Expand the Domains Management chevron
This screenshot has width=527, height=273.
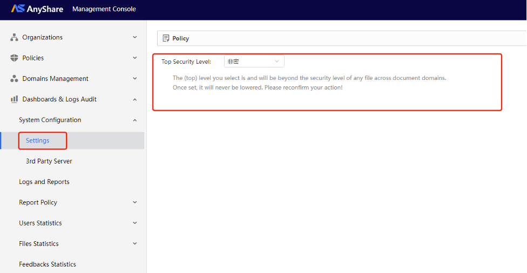point(135,79)
